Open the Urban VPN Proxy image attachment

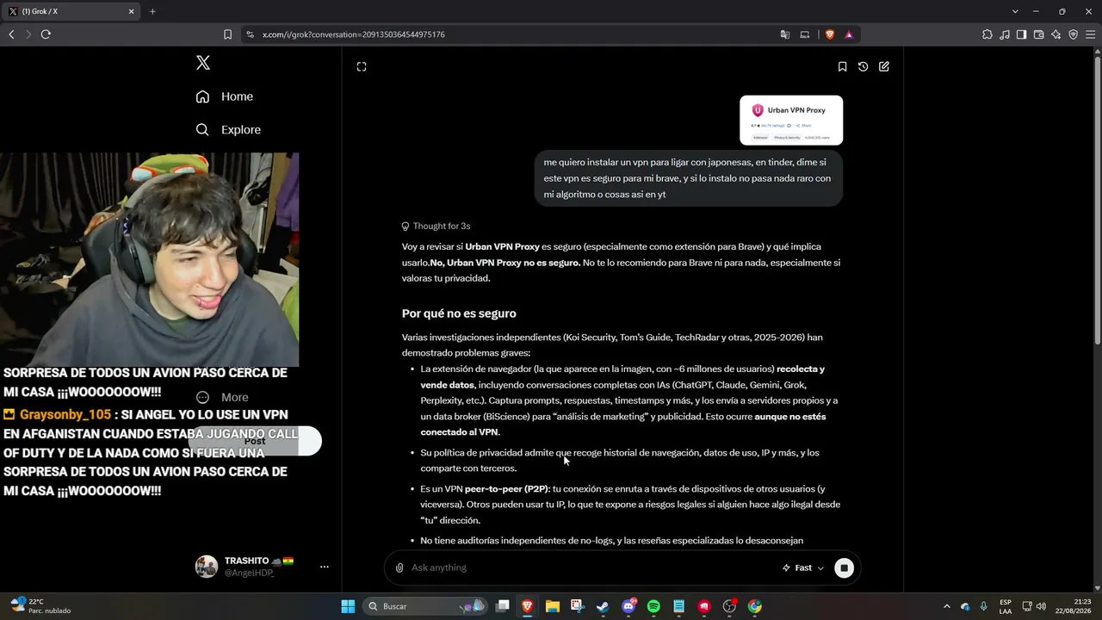(x=791, y=121)
